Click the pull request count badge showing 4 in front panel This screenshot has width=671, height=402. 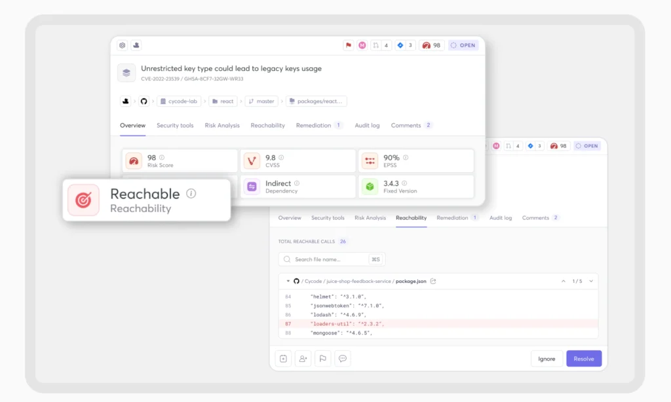(x=381, y=45)
